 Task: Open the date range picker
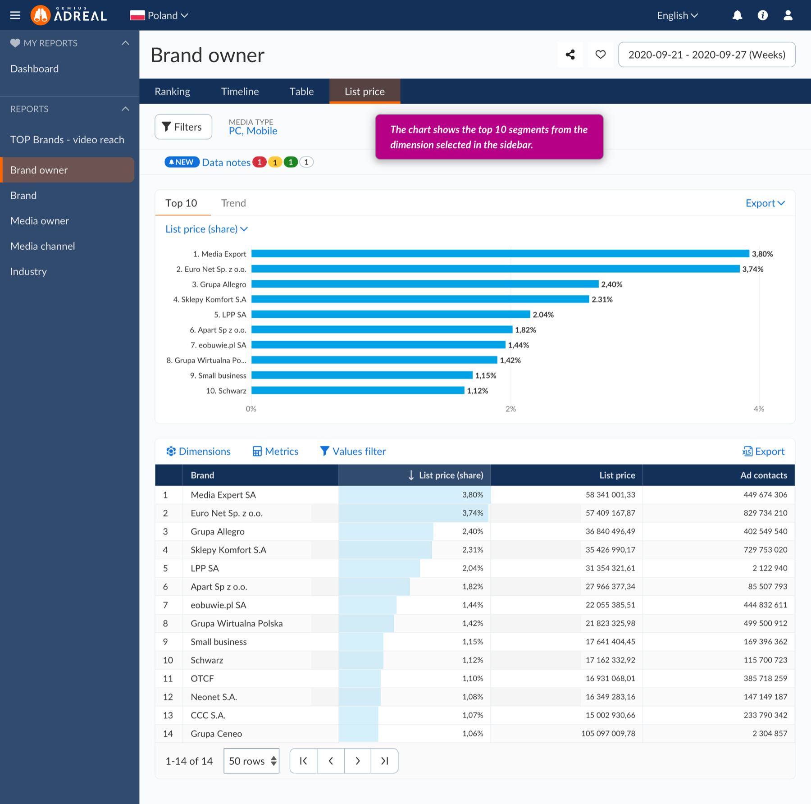click(x=706, y=55)
